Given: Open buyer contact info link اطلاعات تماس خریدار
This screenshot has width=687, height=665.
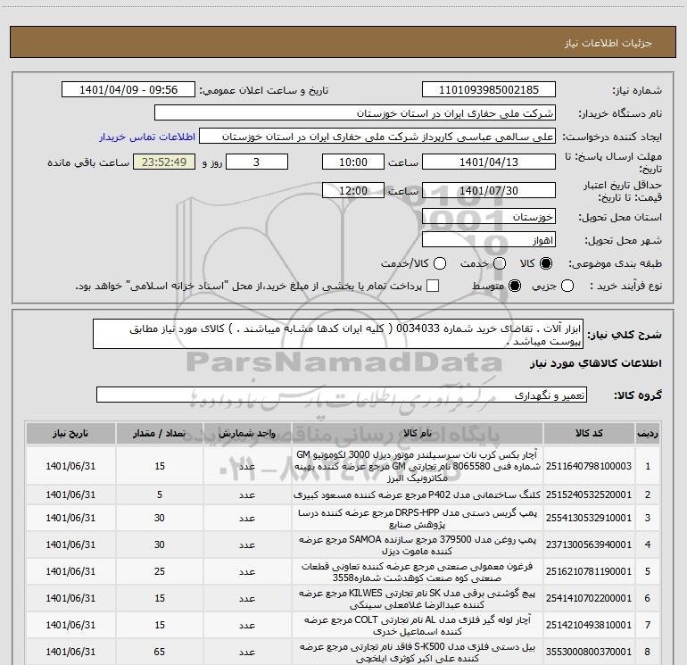Looking at the screenshot, I should pyautogui.click(x=147, y=137).
